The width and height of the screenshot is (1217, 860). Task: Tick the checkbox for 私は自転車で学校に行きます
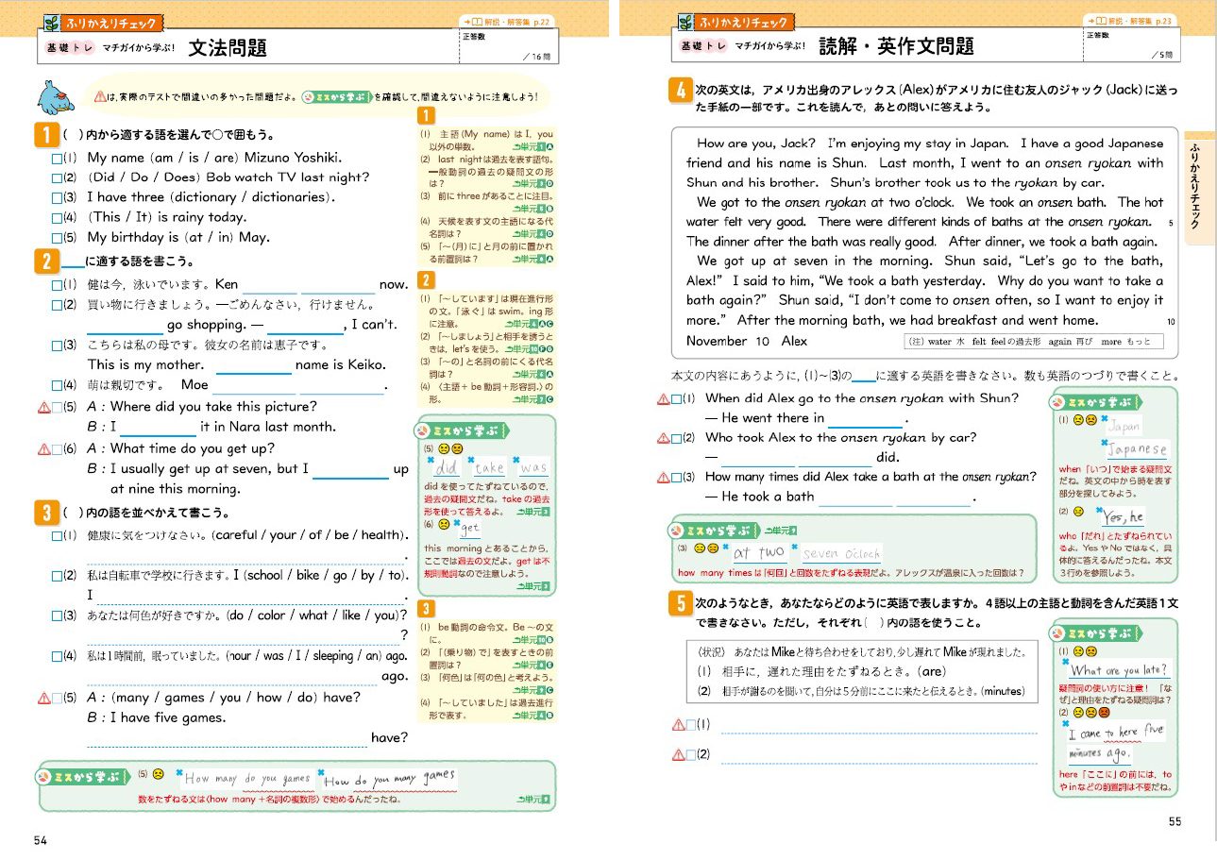(56, 576)
